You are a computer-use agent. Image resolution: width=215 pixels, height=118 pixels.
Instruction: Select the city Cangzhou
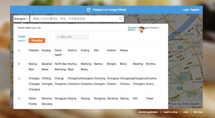click(x=61, y=84)
